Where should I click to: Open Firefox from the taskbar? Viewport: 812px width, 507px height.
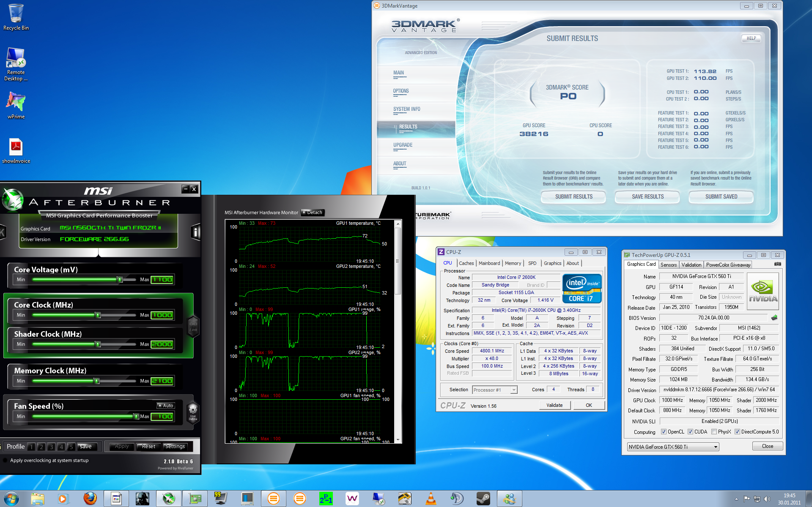[x=90, y=499]
